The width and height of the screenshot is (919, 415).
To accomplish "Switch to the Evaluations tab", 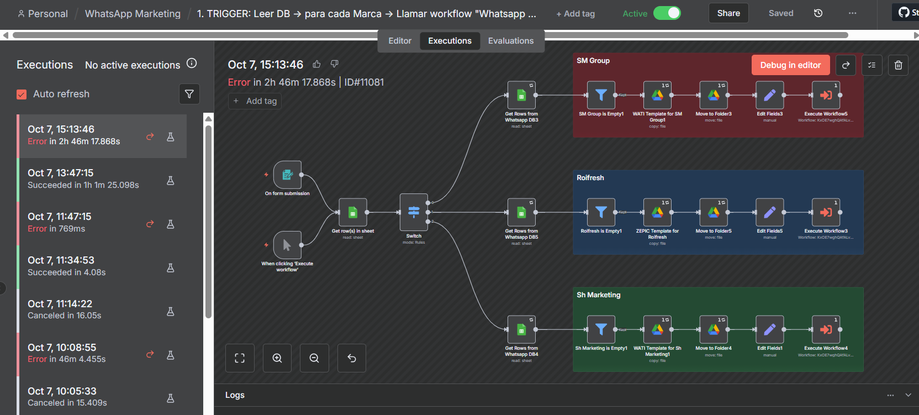I will [511, 41].
